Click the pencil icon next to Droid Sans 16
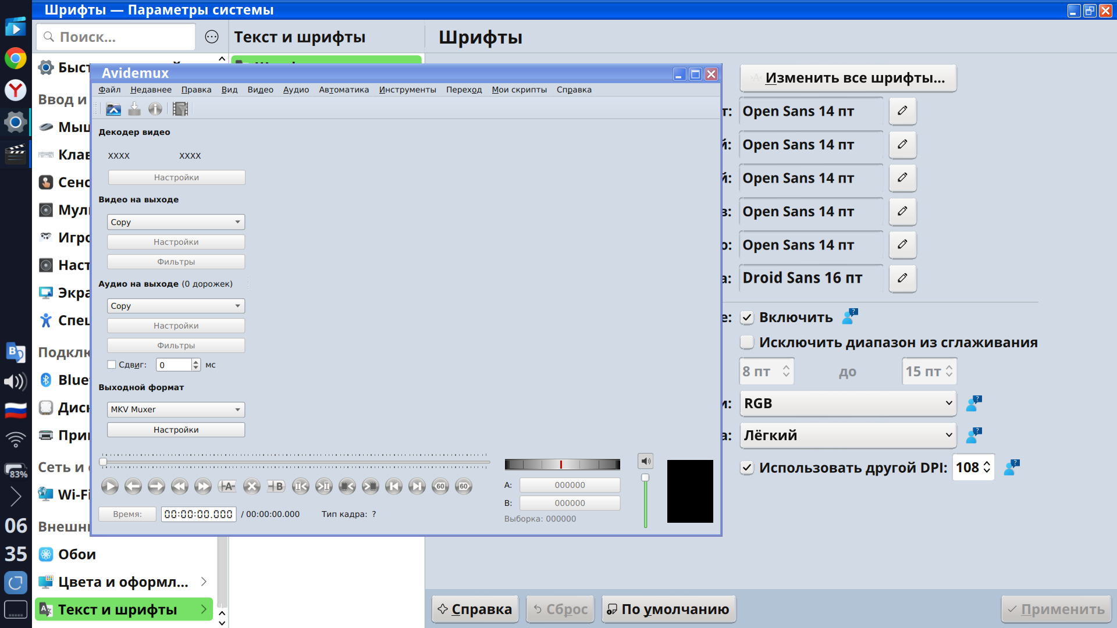 click(x=902, y=278)
